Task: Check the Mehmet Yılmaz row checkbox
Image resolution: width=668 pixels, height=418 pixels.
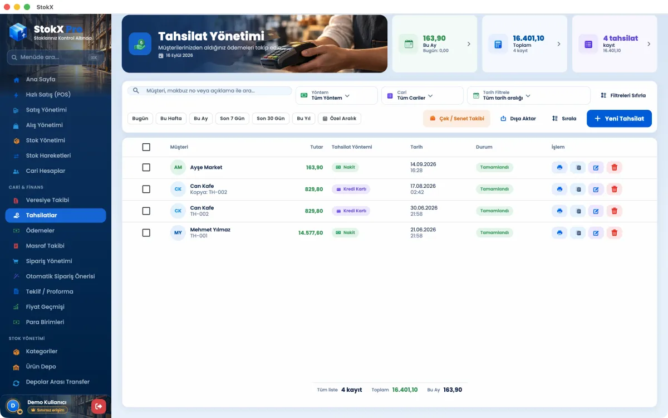Action: pos(146,232)
